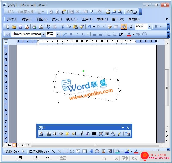
Task: Open the 编辑(E) menu
Action: (27, 19)
